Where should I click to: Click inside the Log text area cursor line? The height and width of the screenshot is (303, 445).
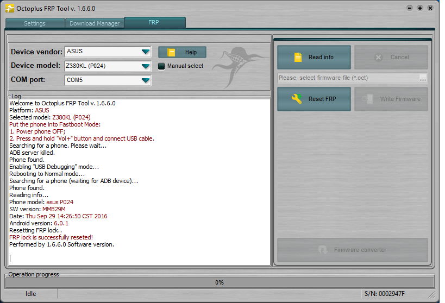[139, 258]
